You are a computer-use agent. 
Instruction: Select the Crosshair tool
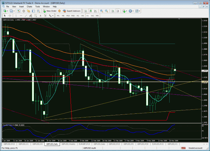pyautogui.click(x=10, y=16)
